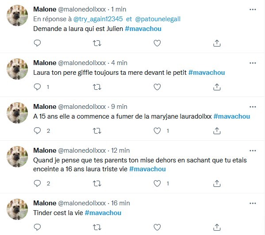Open the 16 min timestamp link
Viewport: 265px width, 235px height.
[120, 203]
